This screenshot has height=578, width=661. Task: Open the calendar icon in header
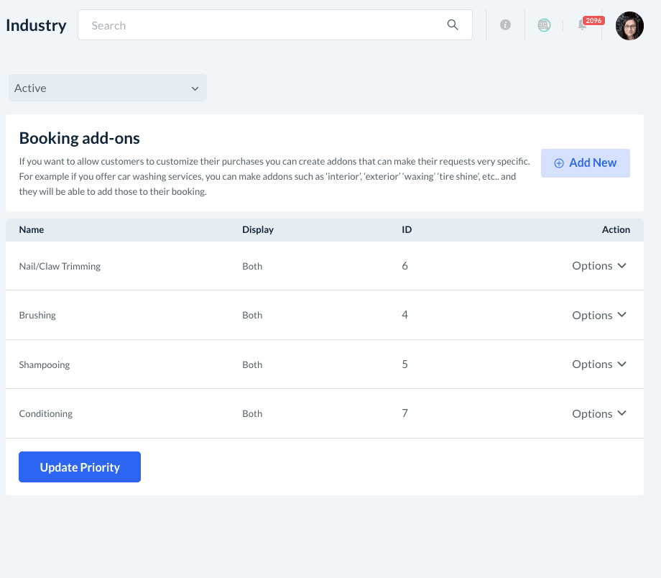(544, 25)
